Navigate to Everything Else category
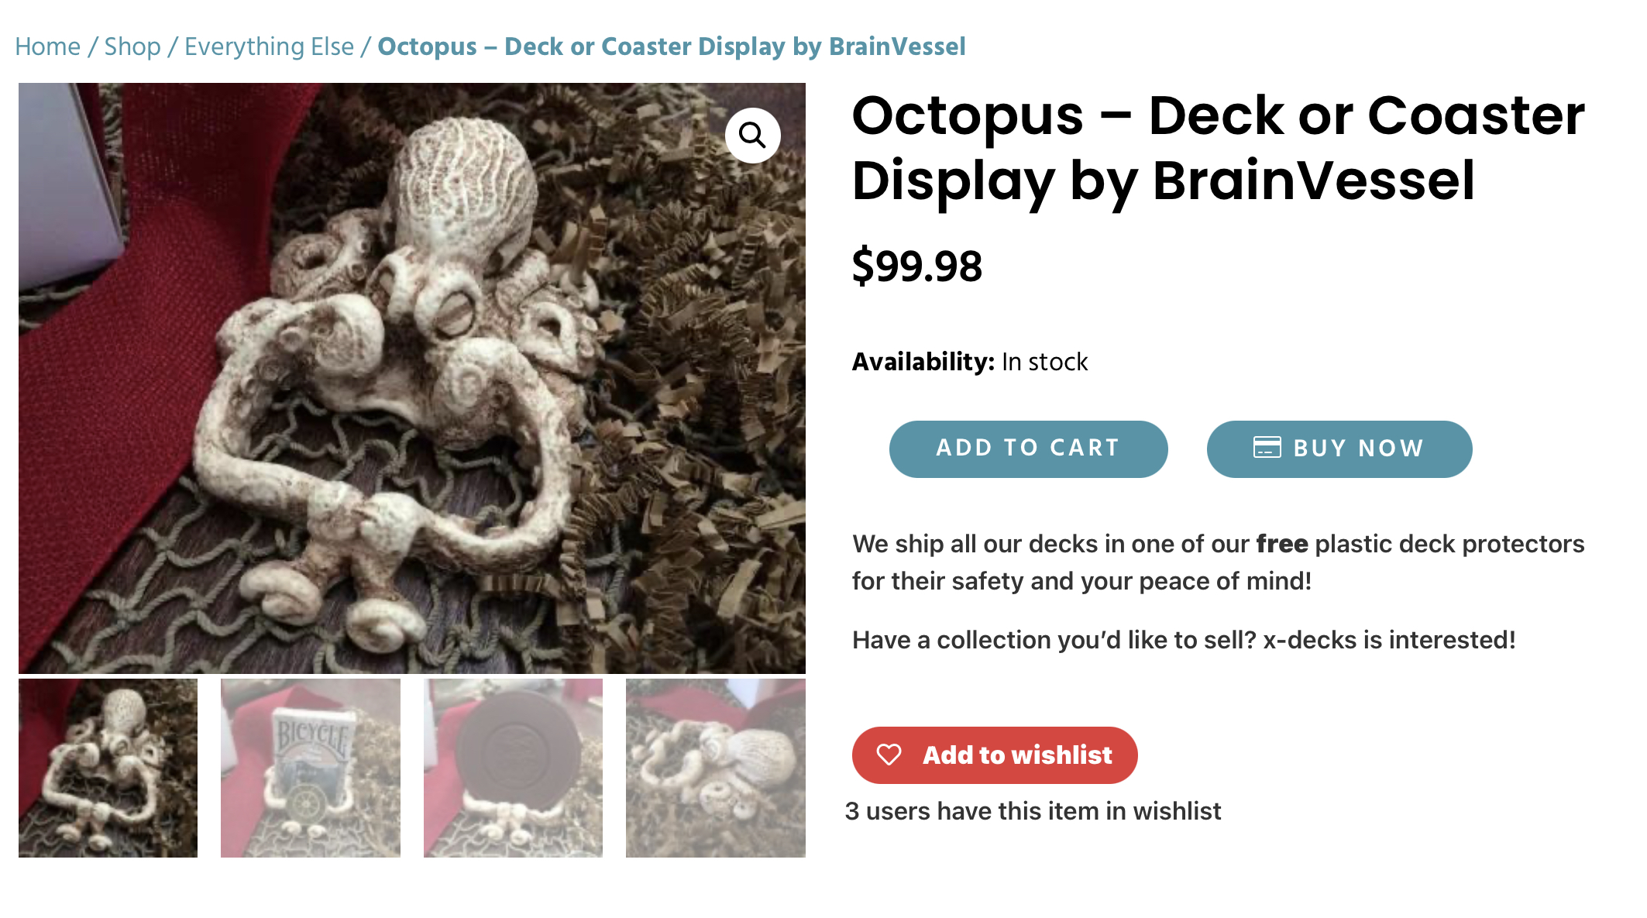Image resolution: width=1647 pixels, height=918 pixels. coord(269,46)
